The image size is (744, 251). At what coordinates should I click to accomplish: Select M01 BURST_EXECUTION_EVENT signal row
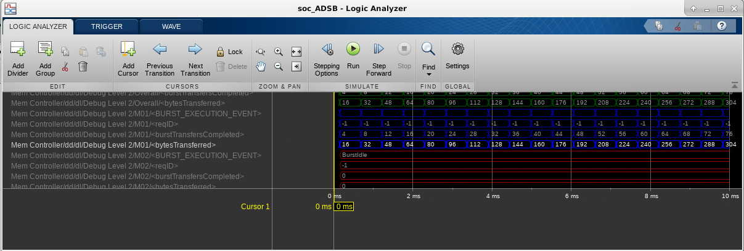pyautogui.click(x=136, y=114)
